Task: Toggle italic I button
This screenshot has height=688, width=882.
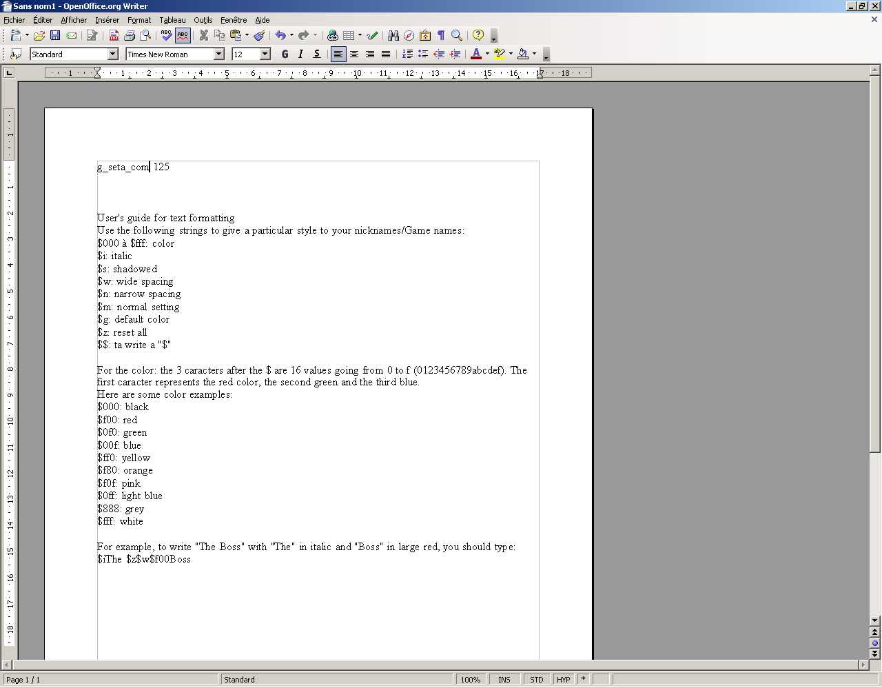Action: point(300,54)
